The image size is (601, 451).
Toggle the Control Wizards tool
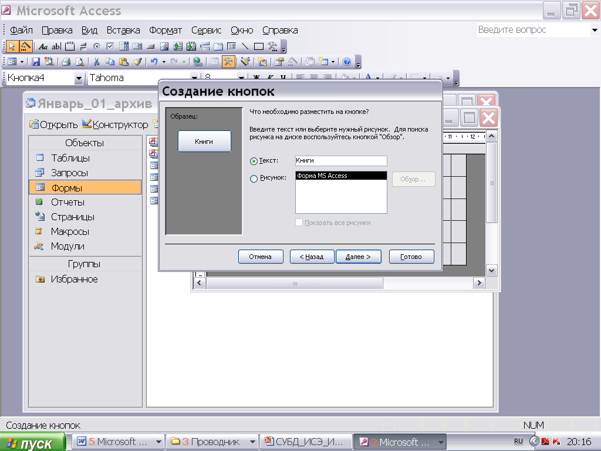click(x=26, y=46)
